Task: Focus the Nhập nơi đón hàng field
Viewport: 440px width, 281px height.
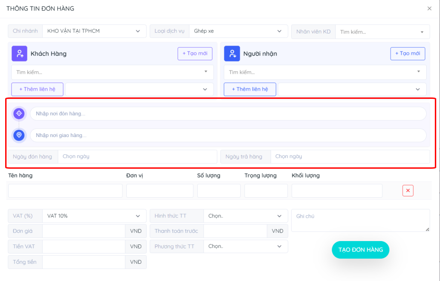Action: [x=228, y=113]
